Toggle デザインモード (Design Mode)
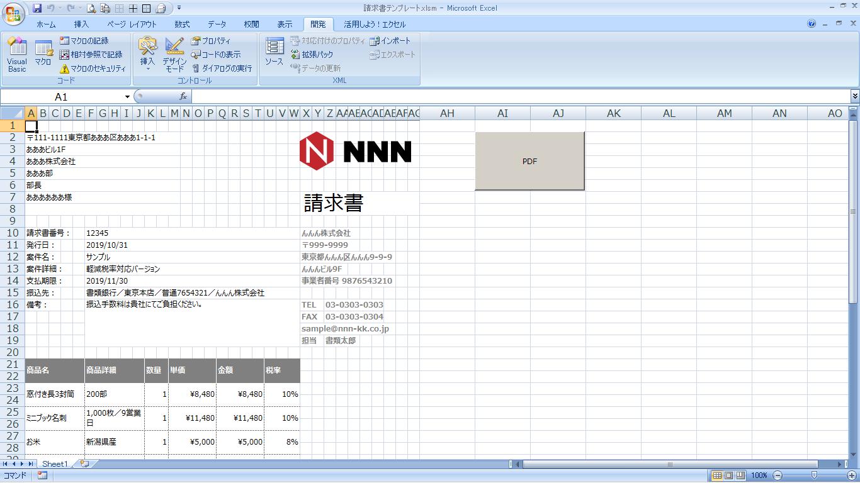The width and height of the screenshot is (860, 483). point(174,55)
